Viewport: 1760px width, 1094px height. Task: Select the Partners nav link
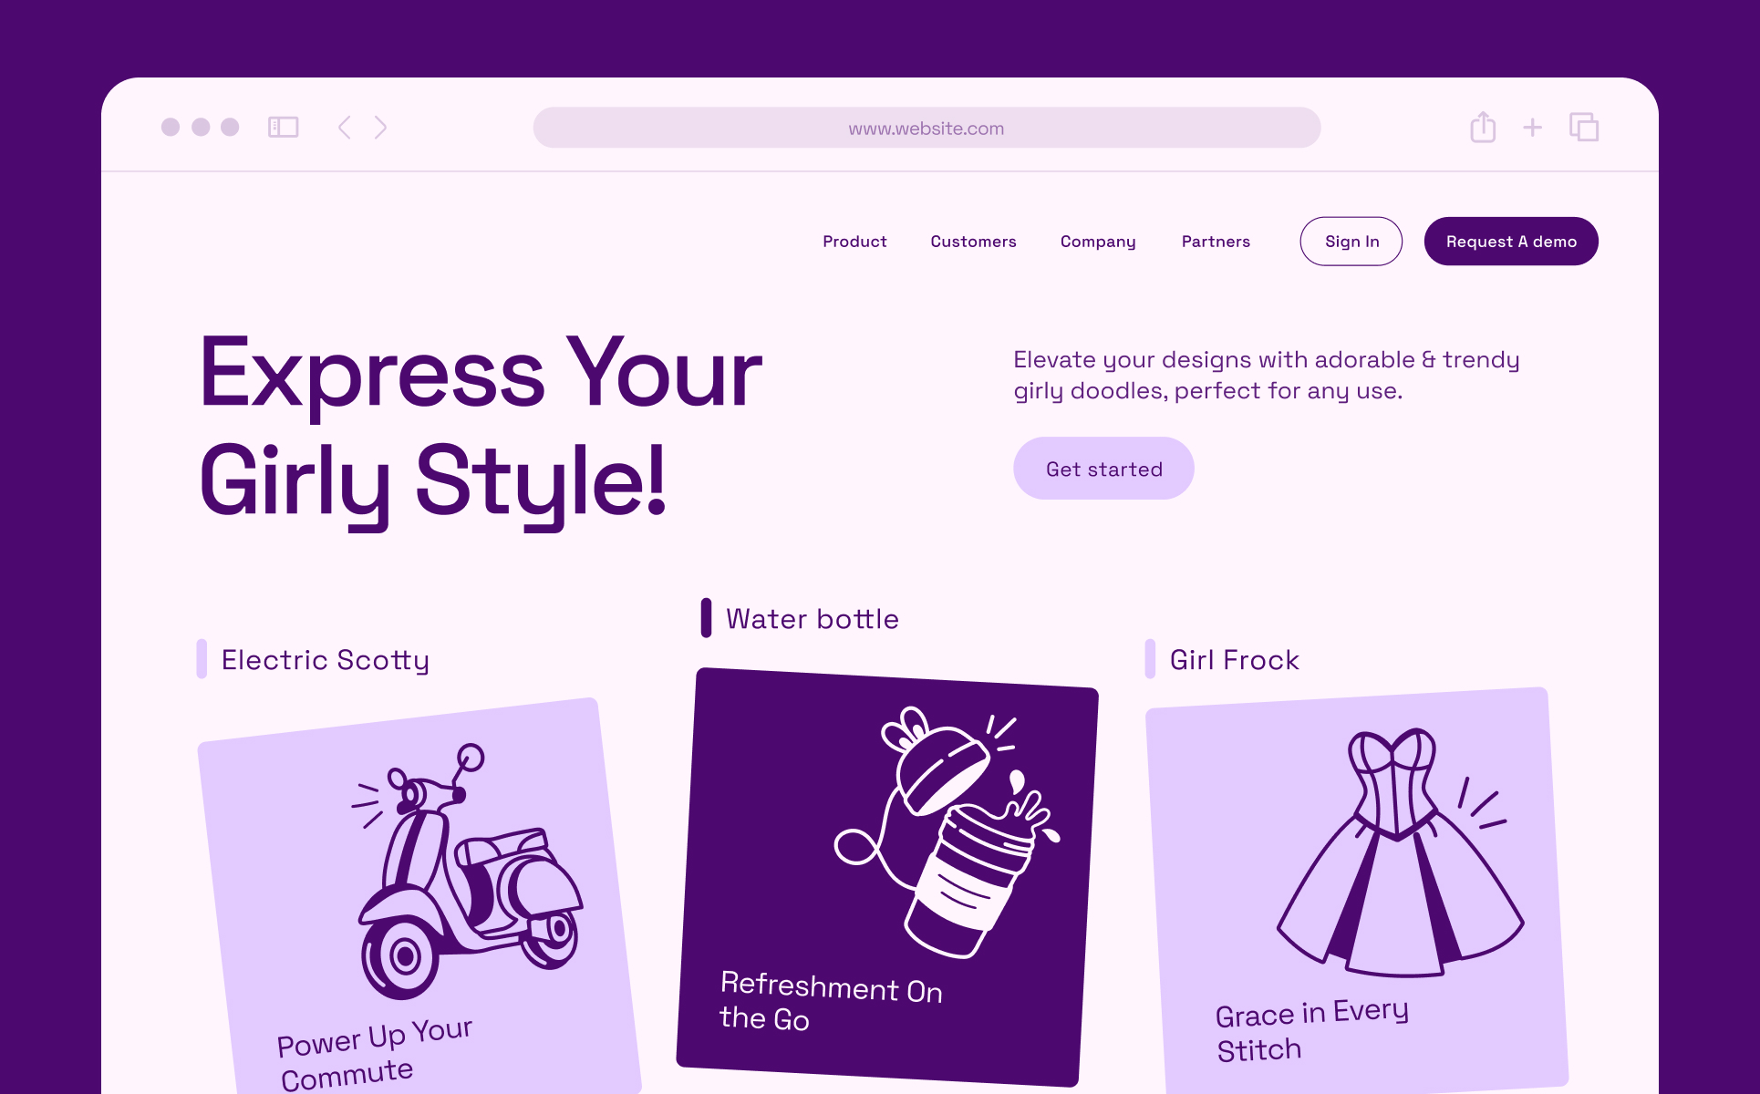coord(1216,242)
